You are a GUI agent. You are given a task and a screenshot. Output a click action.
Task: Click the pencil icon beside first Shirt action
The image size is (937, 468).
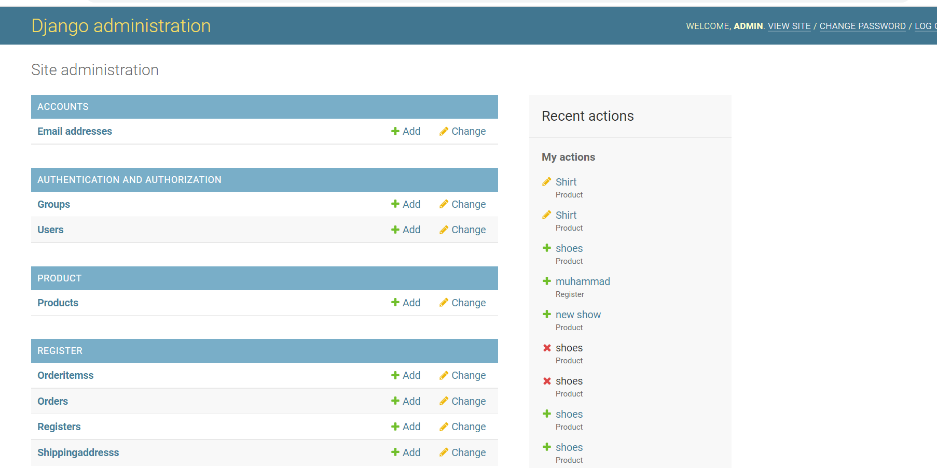546,181
